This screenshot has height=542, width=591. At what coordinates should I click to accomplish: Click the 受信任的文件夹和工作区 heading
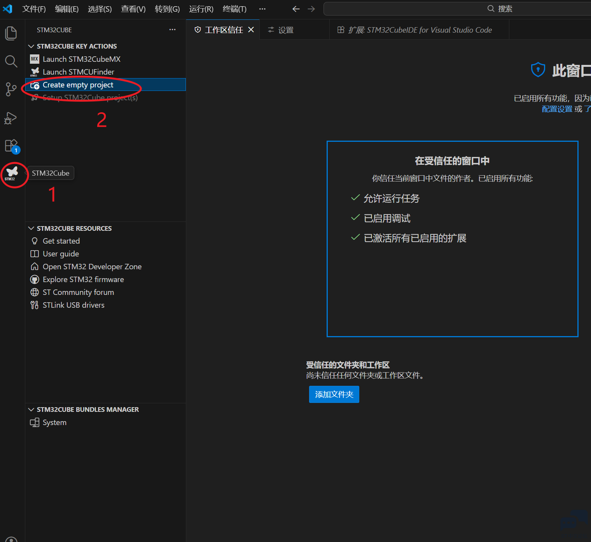click(x=348, y=365)
